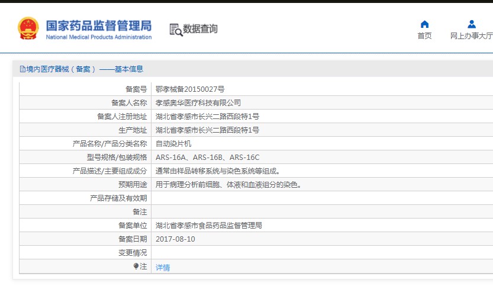The height and width of the screenshot is (289, 493).
Task: Select 湖北省孝感市食品药品监督管理局 value
Action: click(x=209, y=226)
